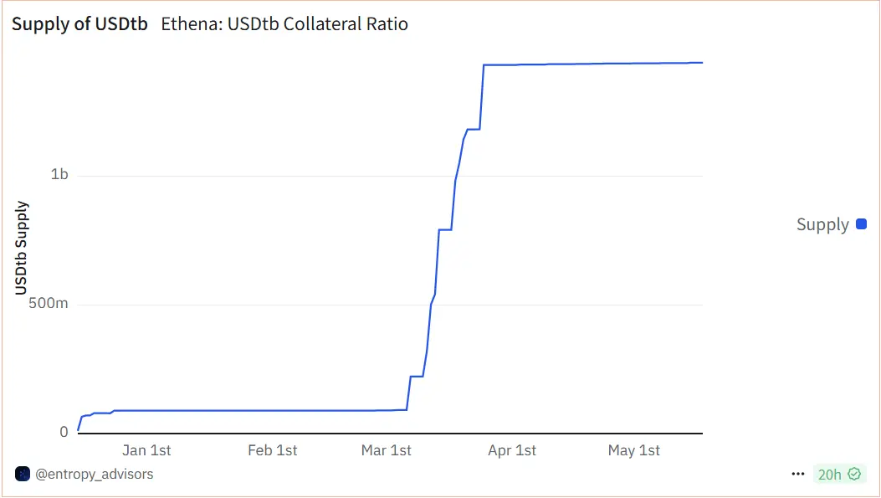Click the USDtb Supply y-axis title
881x498 pixels.
22,248
